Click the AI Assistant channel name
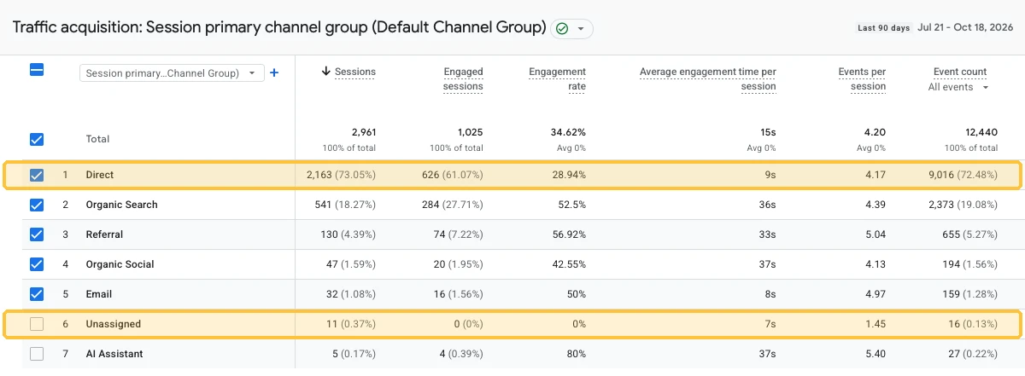The width and height of the screenshot is (1025, 376). (x=114, y=354)
